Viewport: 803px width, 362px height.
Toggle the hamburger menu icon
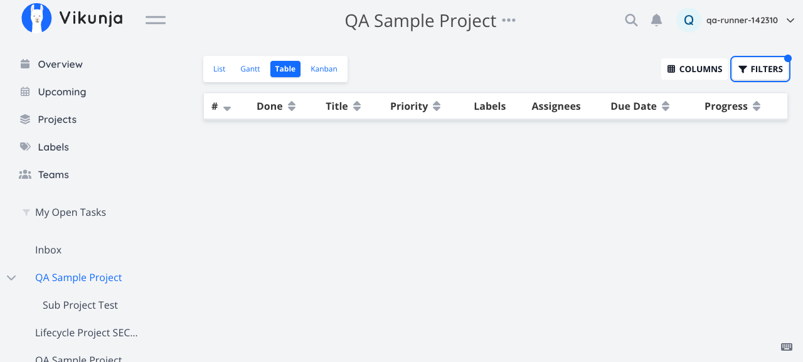156,20
